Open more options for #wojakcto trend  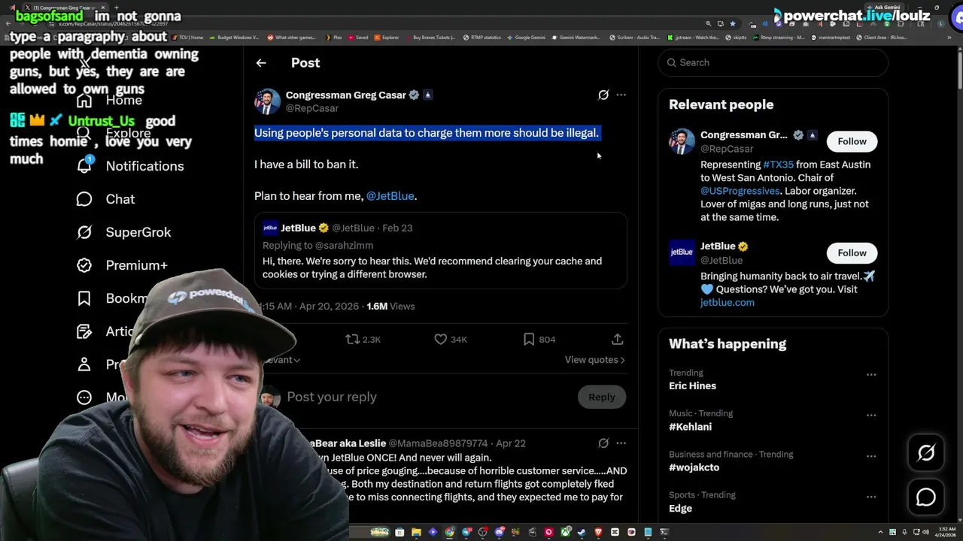click(871, 456)
